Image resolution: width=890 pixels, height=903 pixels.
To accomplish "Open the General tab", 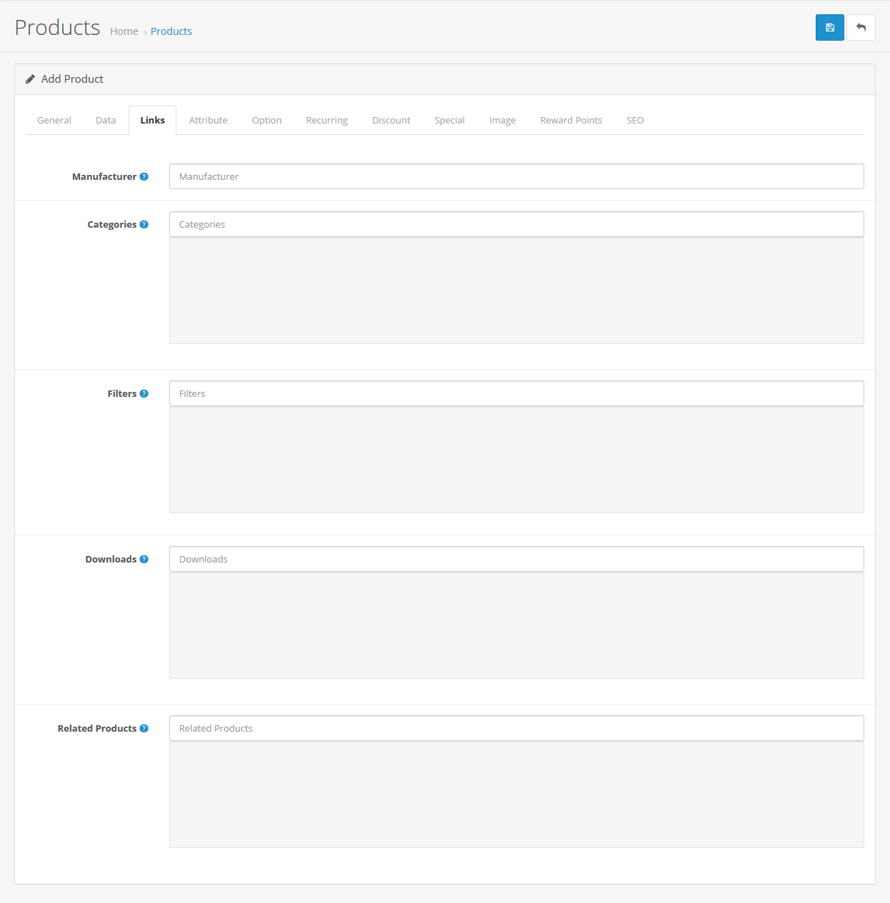I will (54, 121).
